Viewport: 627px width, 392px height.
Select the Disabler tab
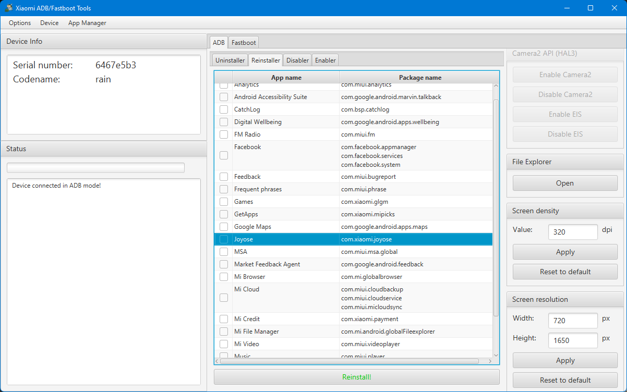(x=297, y=60)
